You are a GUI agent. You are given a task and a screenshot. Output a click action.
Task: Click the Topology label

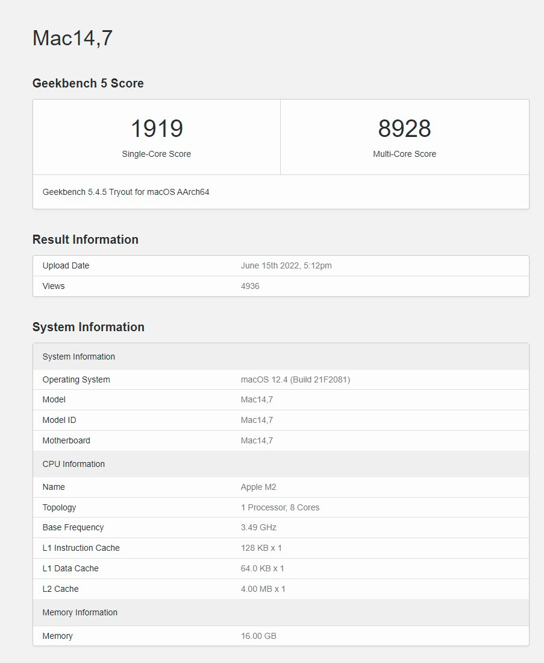coord(59,507)
